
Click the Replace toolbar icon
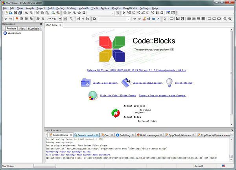pos(58,13)
